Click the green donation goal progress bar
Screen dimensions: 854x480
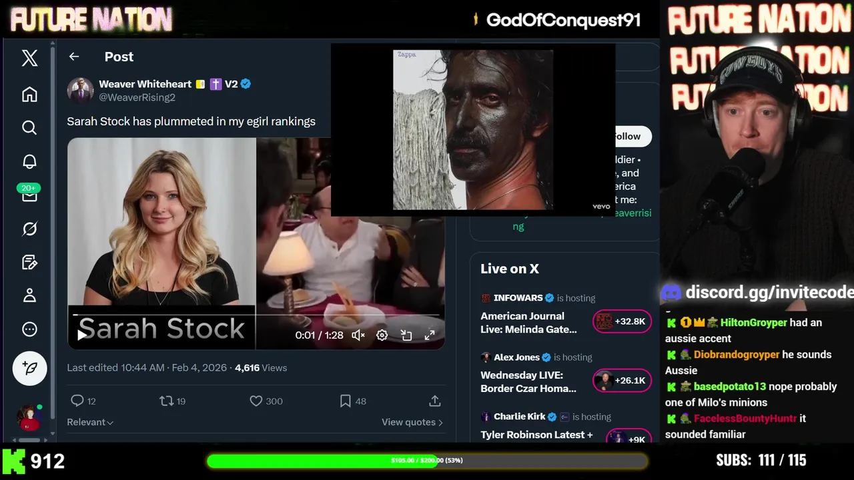(x=427, y=461)
